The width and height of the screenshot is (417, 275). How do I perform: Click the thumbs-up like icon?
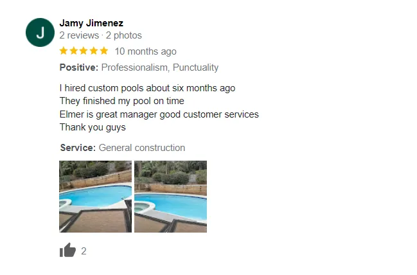(x=67, y=251)
